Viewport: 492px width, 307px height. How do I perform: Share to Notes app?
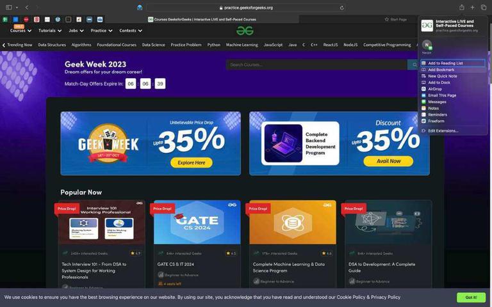tap(453, 108)
